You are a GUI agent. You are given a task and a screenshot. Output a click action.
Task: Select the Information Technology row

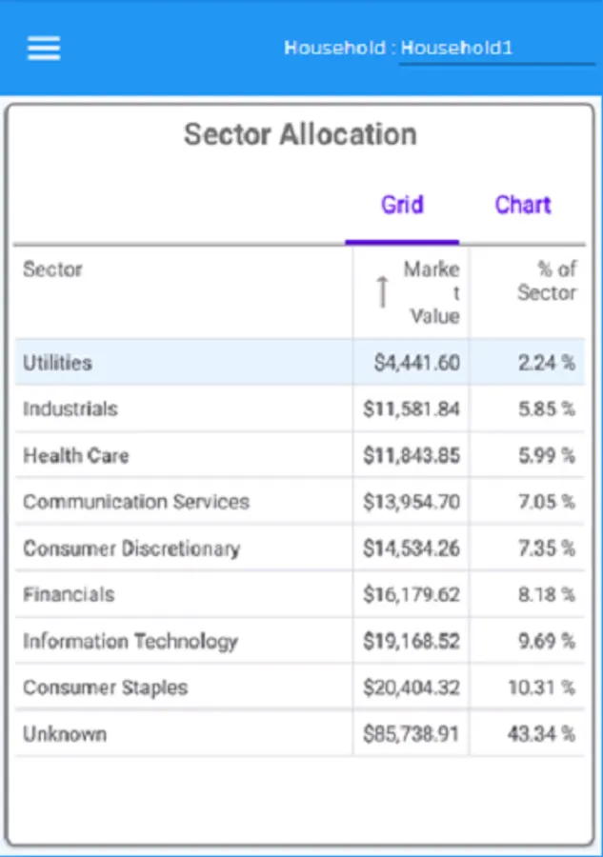[131, 641]
